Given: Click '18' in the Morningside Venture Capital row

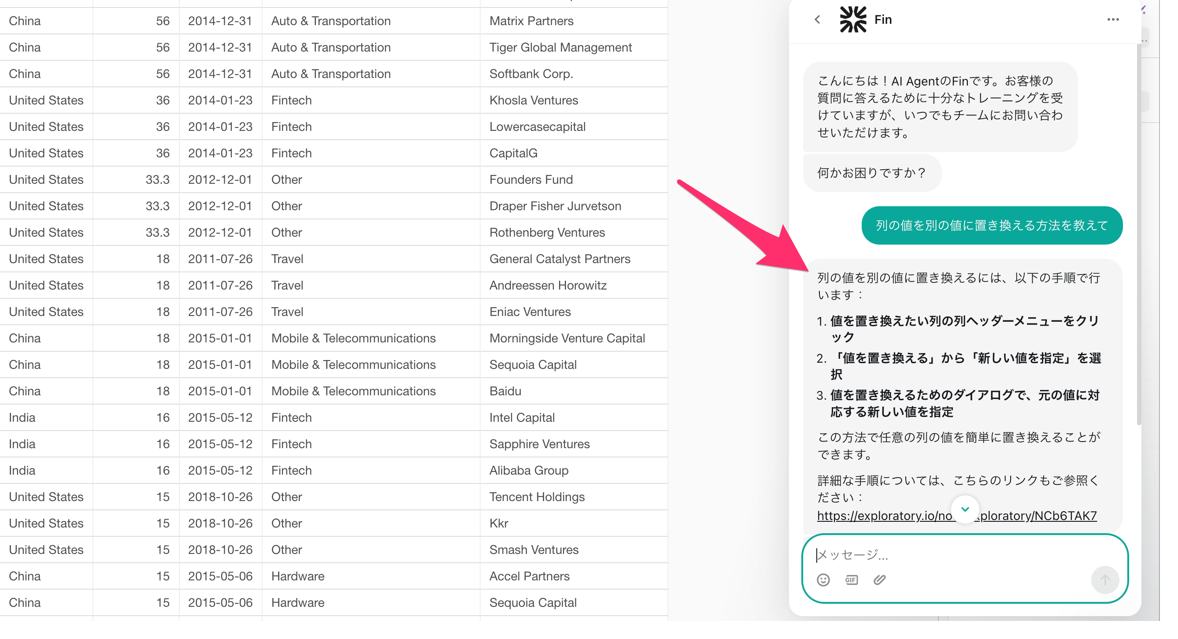Looking at the screenshot, I should click(163, 338).
